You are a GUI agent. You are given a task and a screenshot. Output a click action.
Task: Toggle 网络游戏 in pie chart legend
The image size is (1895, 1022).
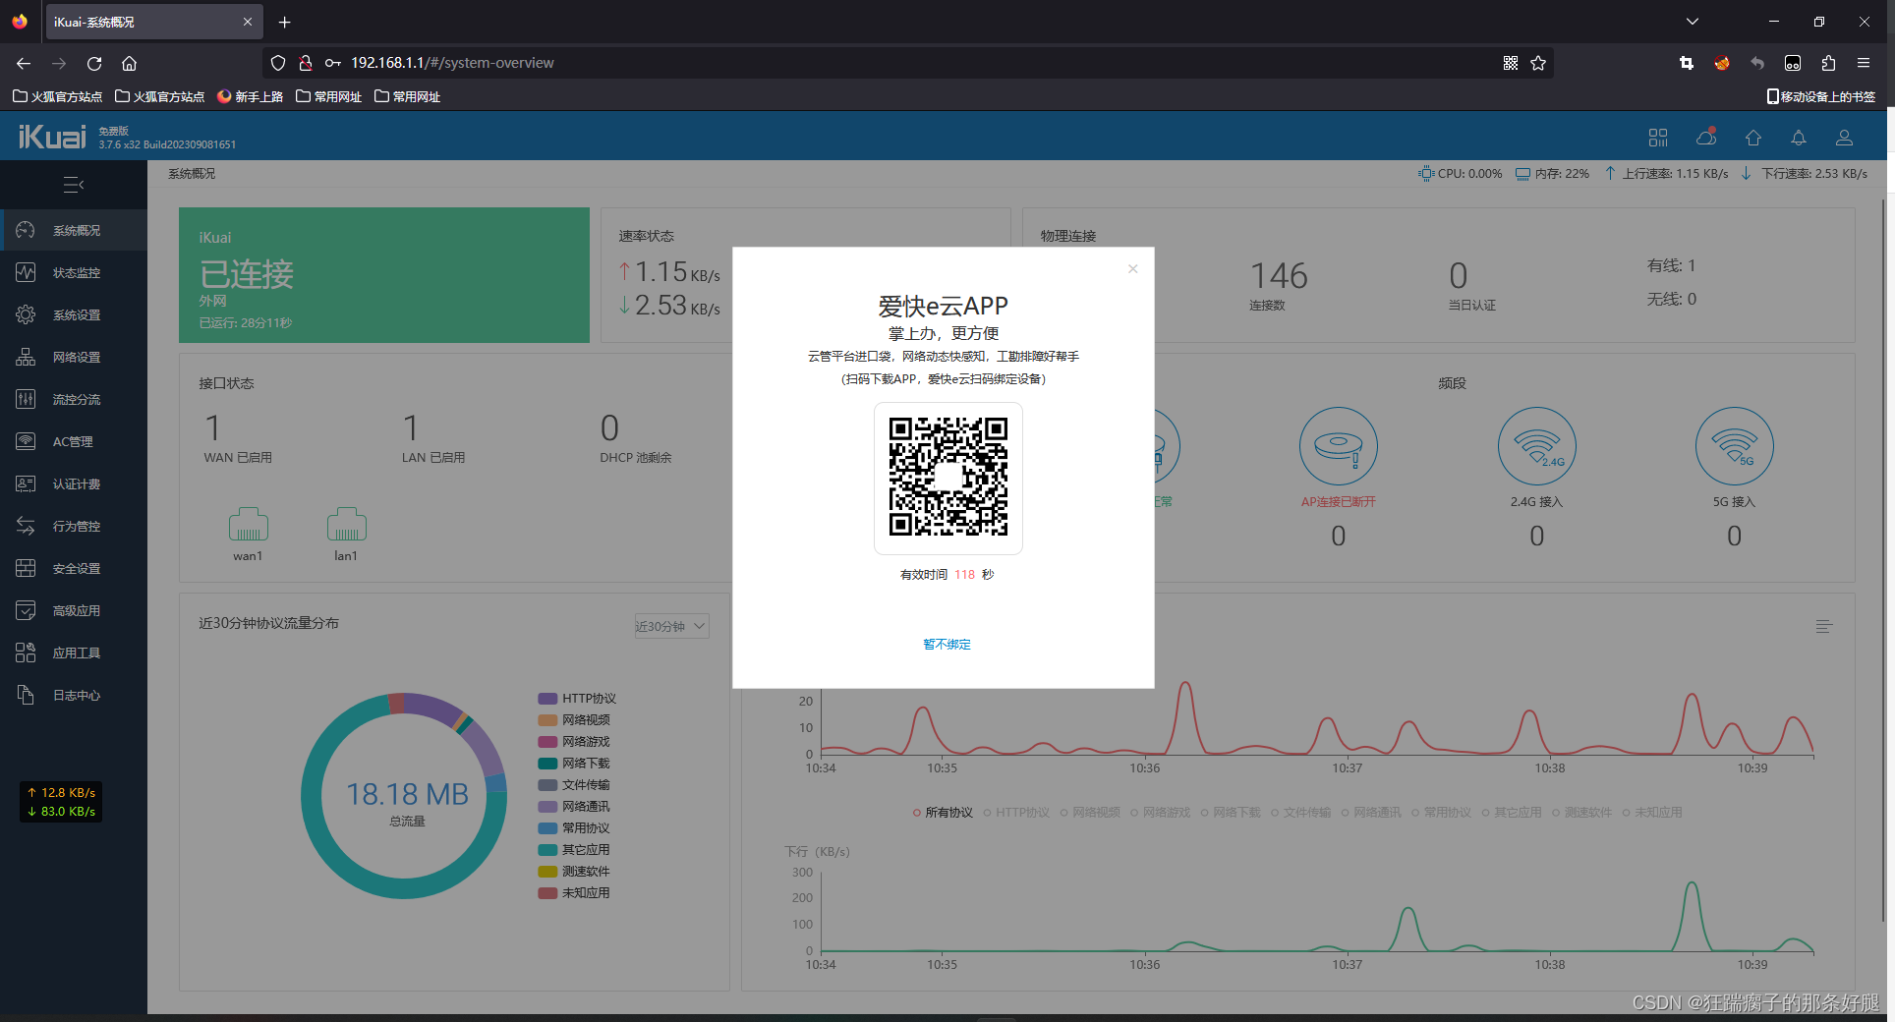point(574,742)
